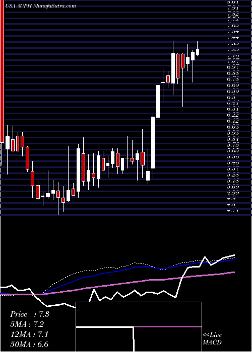This screenshot has width=252, height=352.
Task: Click the 'Price : 7.3' readout
Action: pyautogui.click(x=29, y=314)
